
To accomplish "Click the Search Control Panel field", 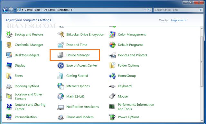I will coord(178,10).
